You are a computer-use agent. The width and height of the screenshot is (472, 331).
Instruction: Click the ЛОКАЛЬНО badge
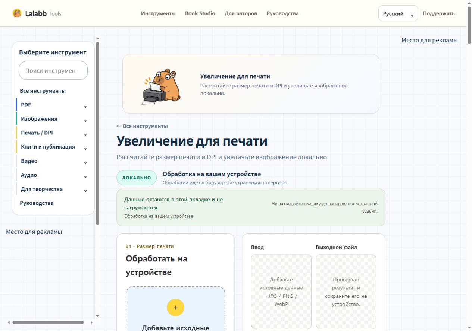click(137, 178)
